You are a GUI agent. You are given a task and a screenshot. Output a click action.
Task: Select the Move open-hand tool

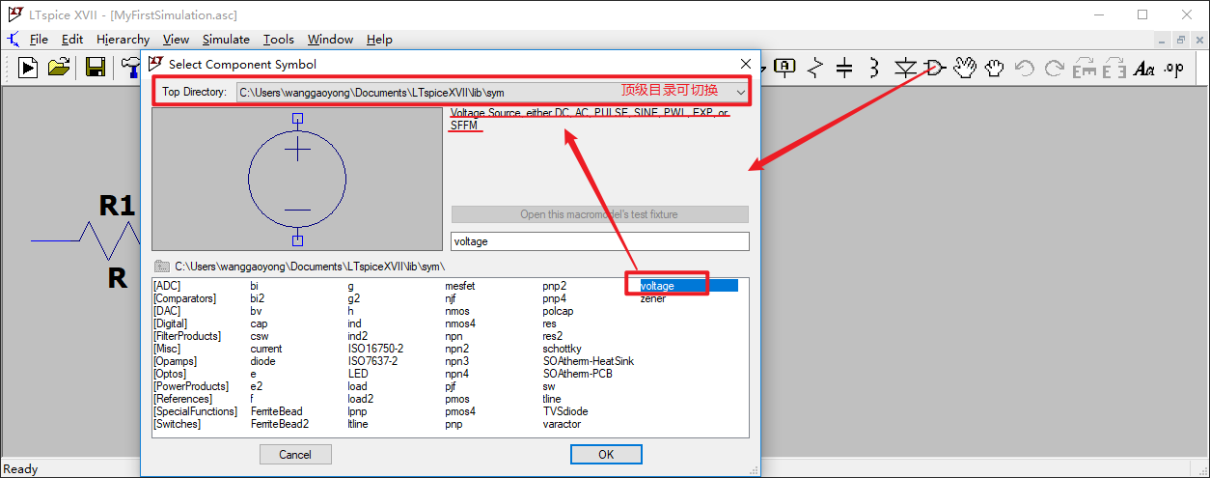click(x=964, y=67)
